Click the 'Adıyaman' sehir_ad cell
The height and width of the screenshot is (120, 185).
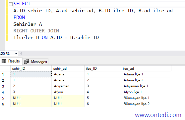[x=68, y=86]
